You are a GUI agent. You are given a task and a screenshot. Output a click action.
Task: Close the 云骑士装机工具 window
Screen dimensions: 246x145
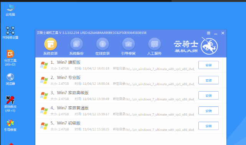[223, 33]
